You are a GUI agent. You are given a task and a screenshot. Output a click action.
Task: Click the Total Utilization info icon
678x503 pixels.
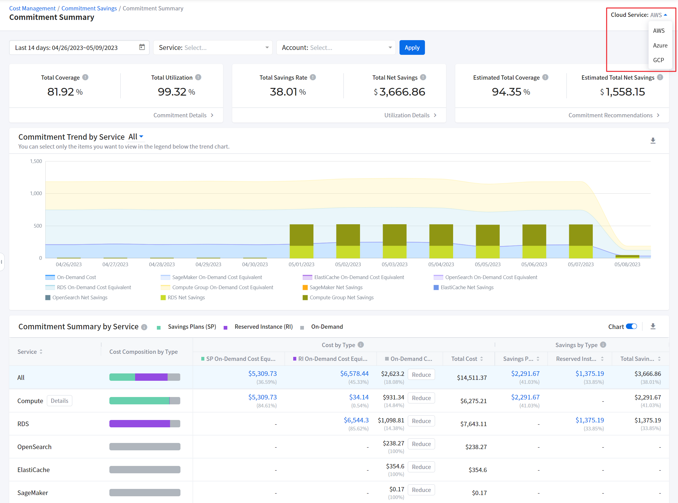198,78
